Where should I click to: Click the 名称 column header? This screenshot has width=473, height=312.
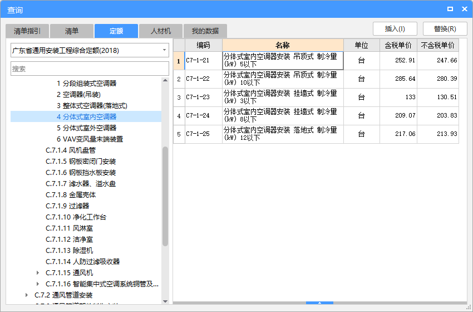(283, 45)
